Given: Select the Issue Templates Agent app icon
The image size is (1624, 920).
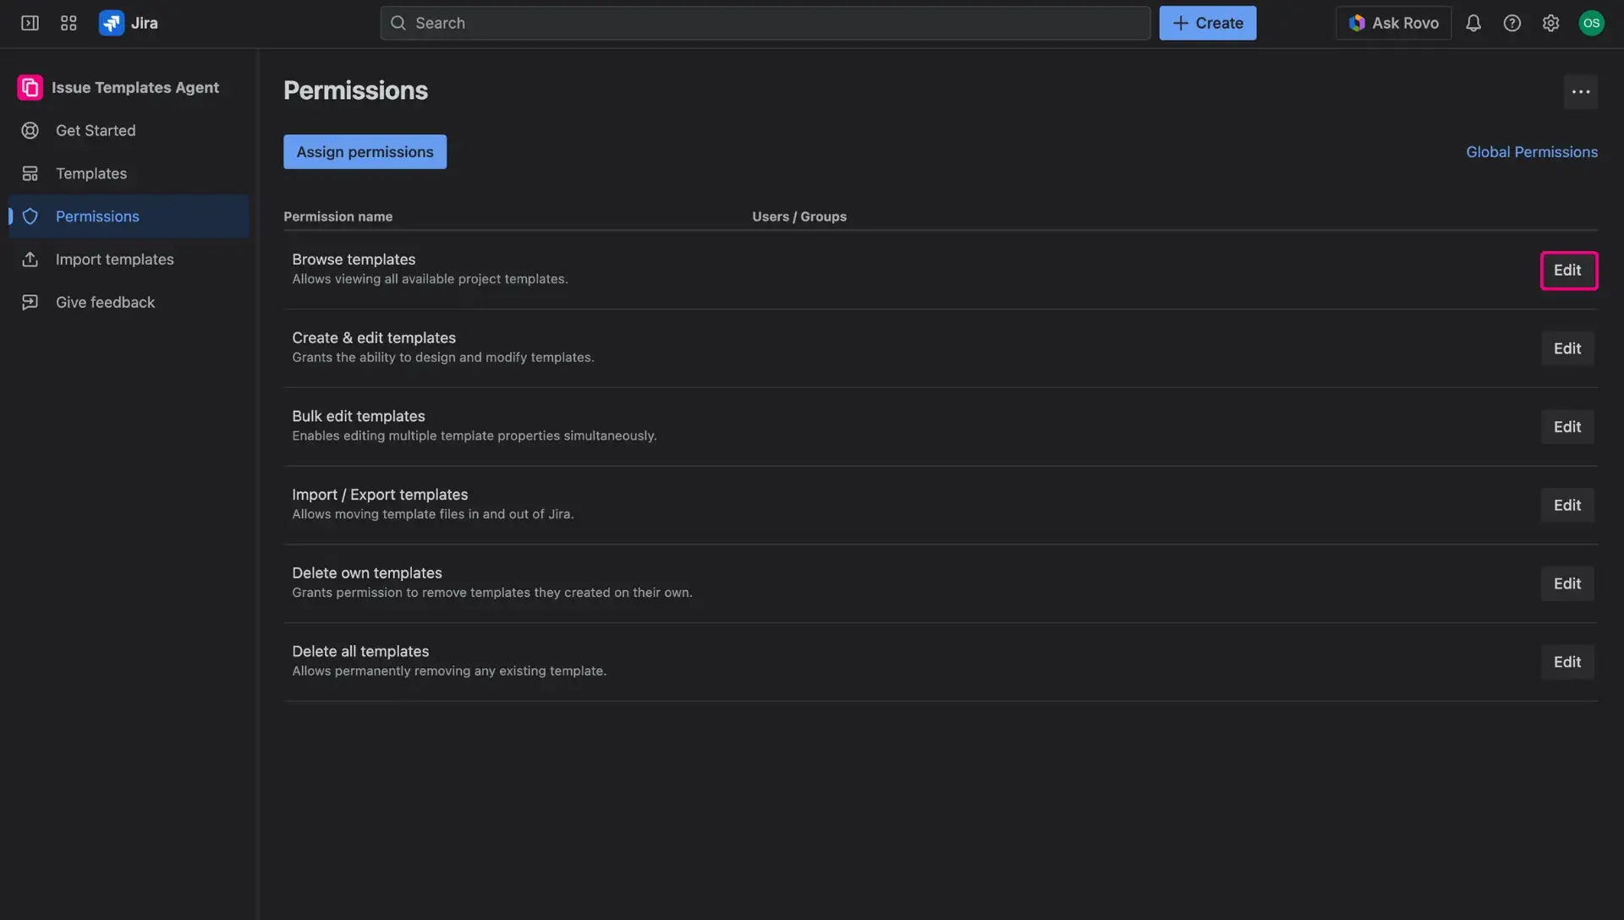Looking at the screenshot, I should pos(29,87).
